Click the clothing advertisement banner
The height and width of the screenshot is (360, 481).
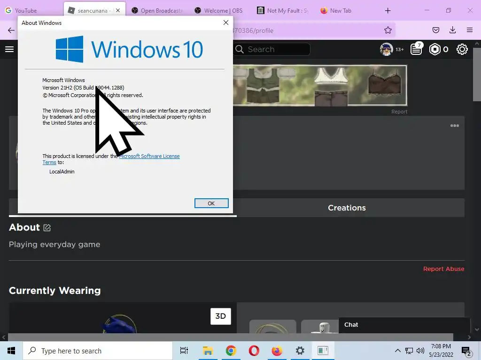coord(320,85)
